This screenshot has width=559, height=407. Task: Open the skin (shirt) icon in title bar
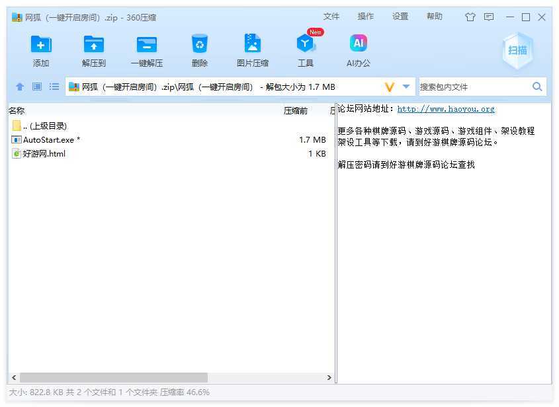coord(470,17)
